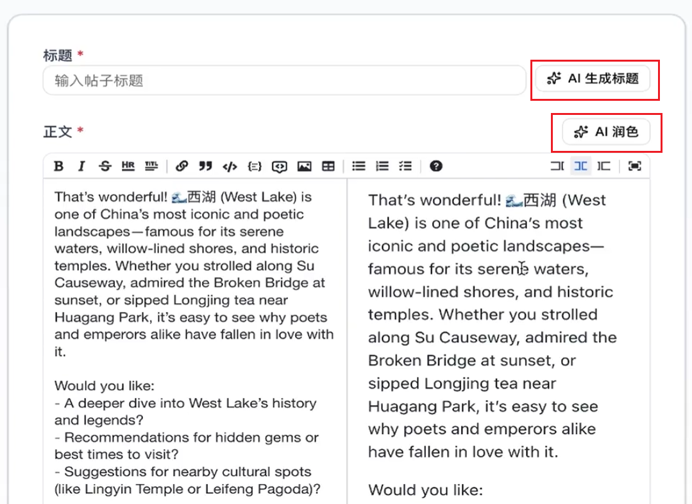Focus the 输入帖子标题 title field
This screenshot has height=504, width=692.
point(285,80)
